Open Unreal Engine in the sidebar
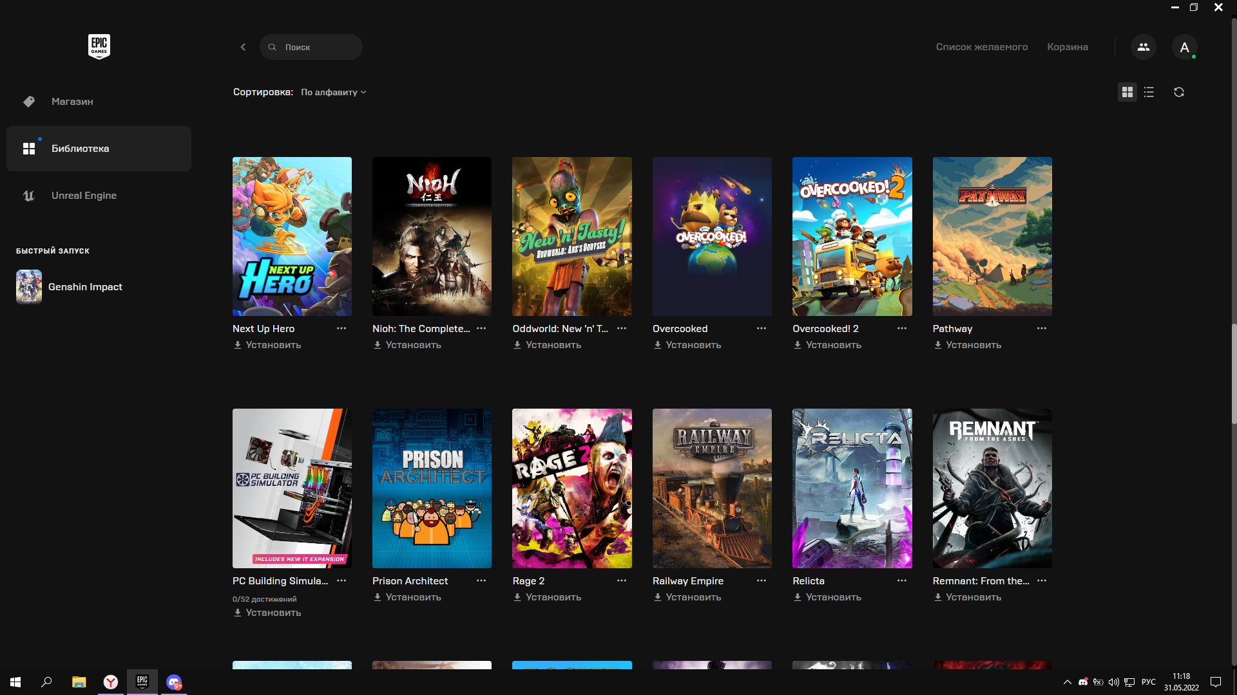The width and height of the screenshot is (1237, 695). (99, 196)
